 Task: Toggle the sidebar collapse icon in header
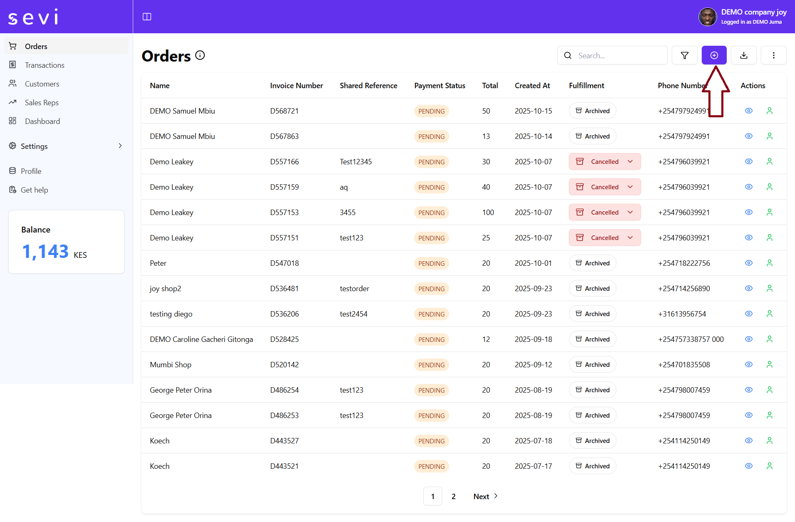(x=147, y=17)
